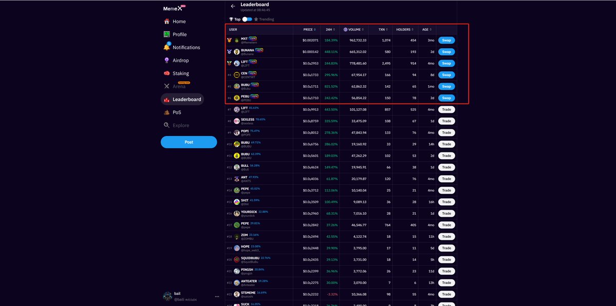
Task: Click Trade on the SEXLESS row
Action: point(446,121)
